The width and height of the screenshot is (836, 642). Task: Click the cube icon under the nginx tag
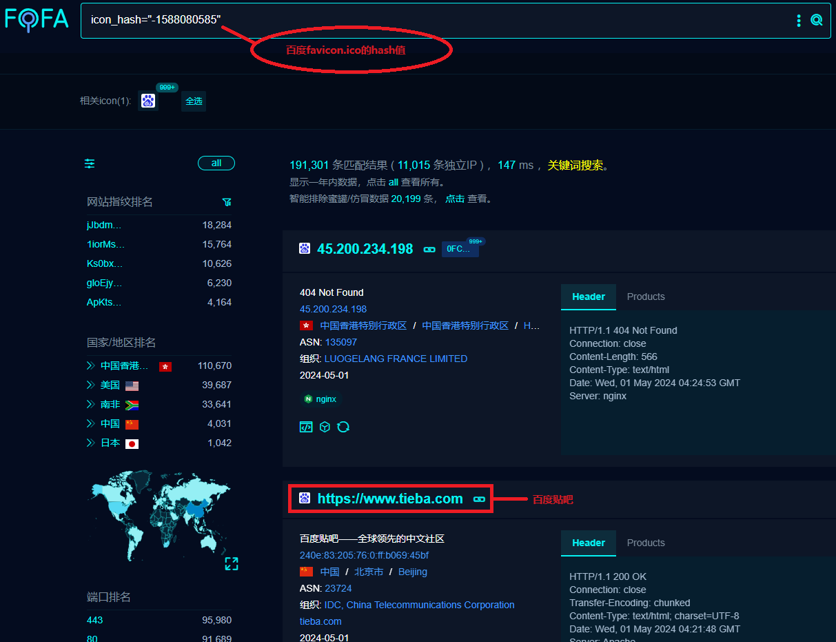tap(325, 427)
